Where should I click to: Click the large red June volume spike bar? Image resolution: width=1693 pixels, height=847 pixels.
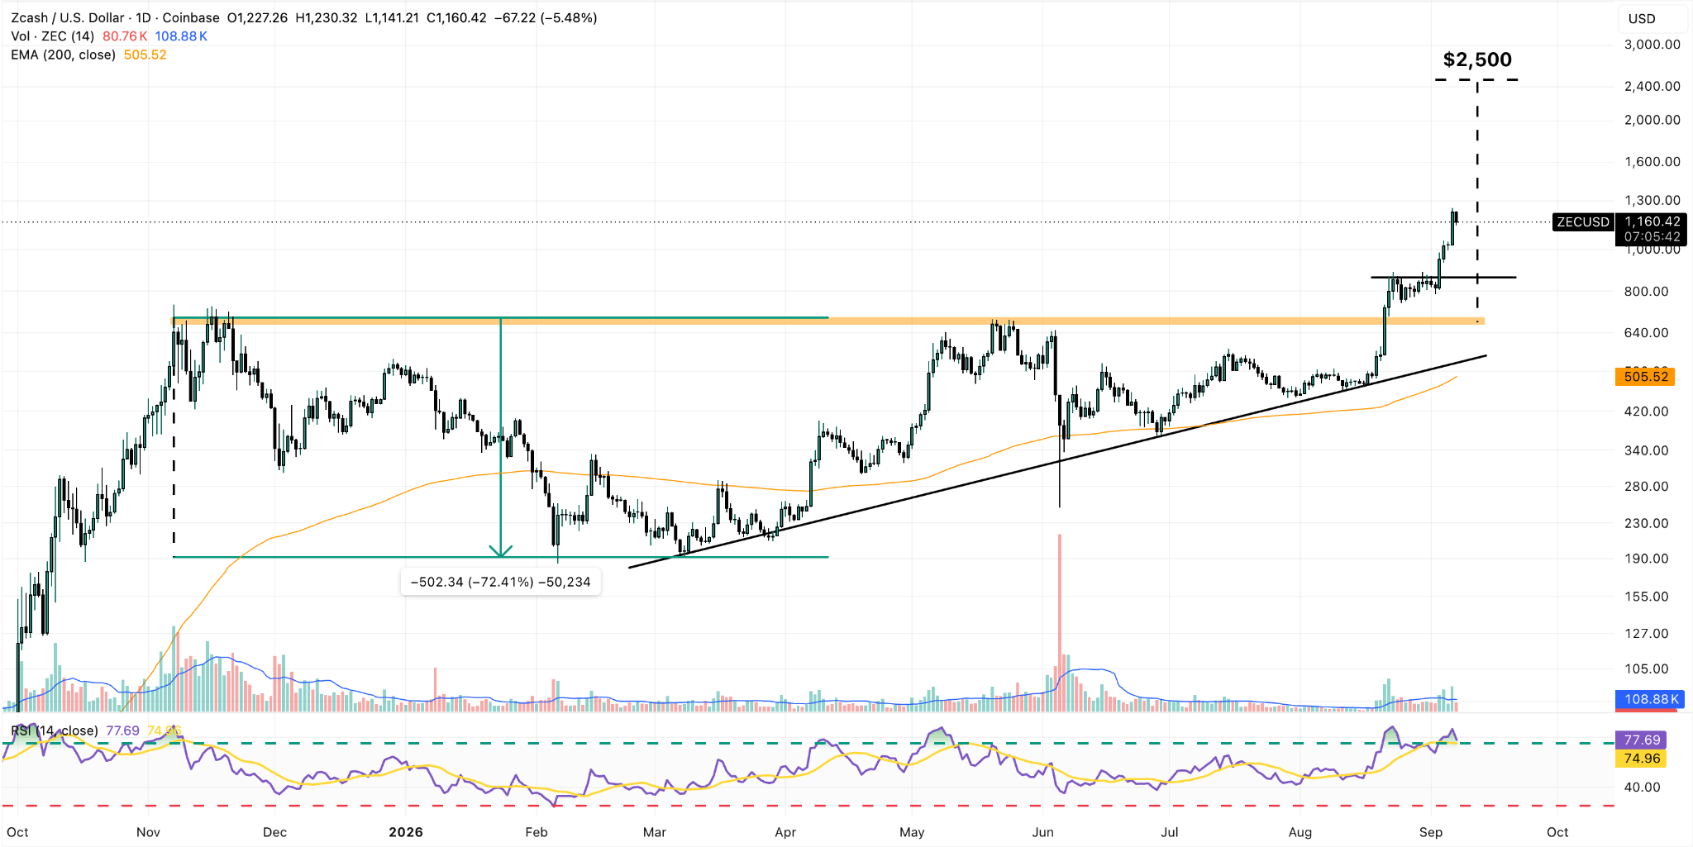click(x=1059, y=623)
